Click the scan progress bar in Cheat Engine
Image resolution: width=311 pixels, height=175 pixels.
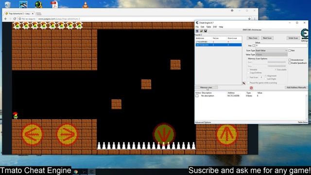click(x=254, y=32)
